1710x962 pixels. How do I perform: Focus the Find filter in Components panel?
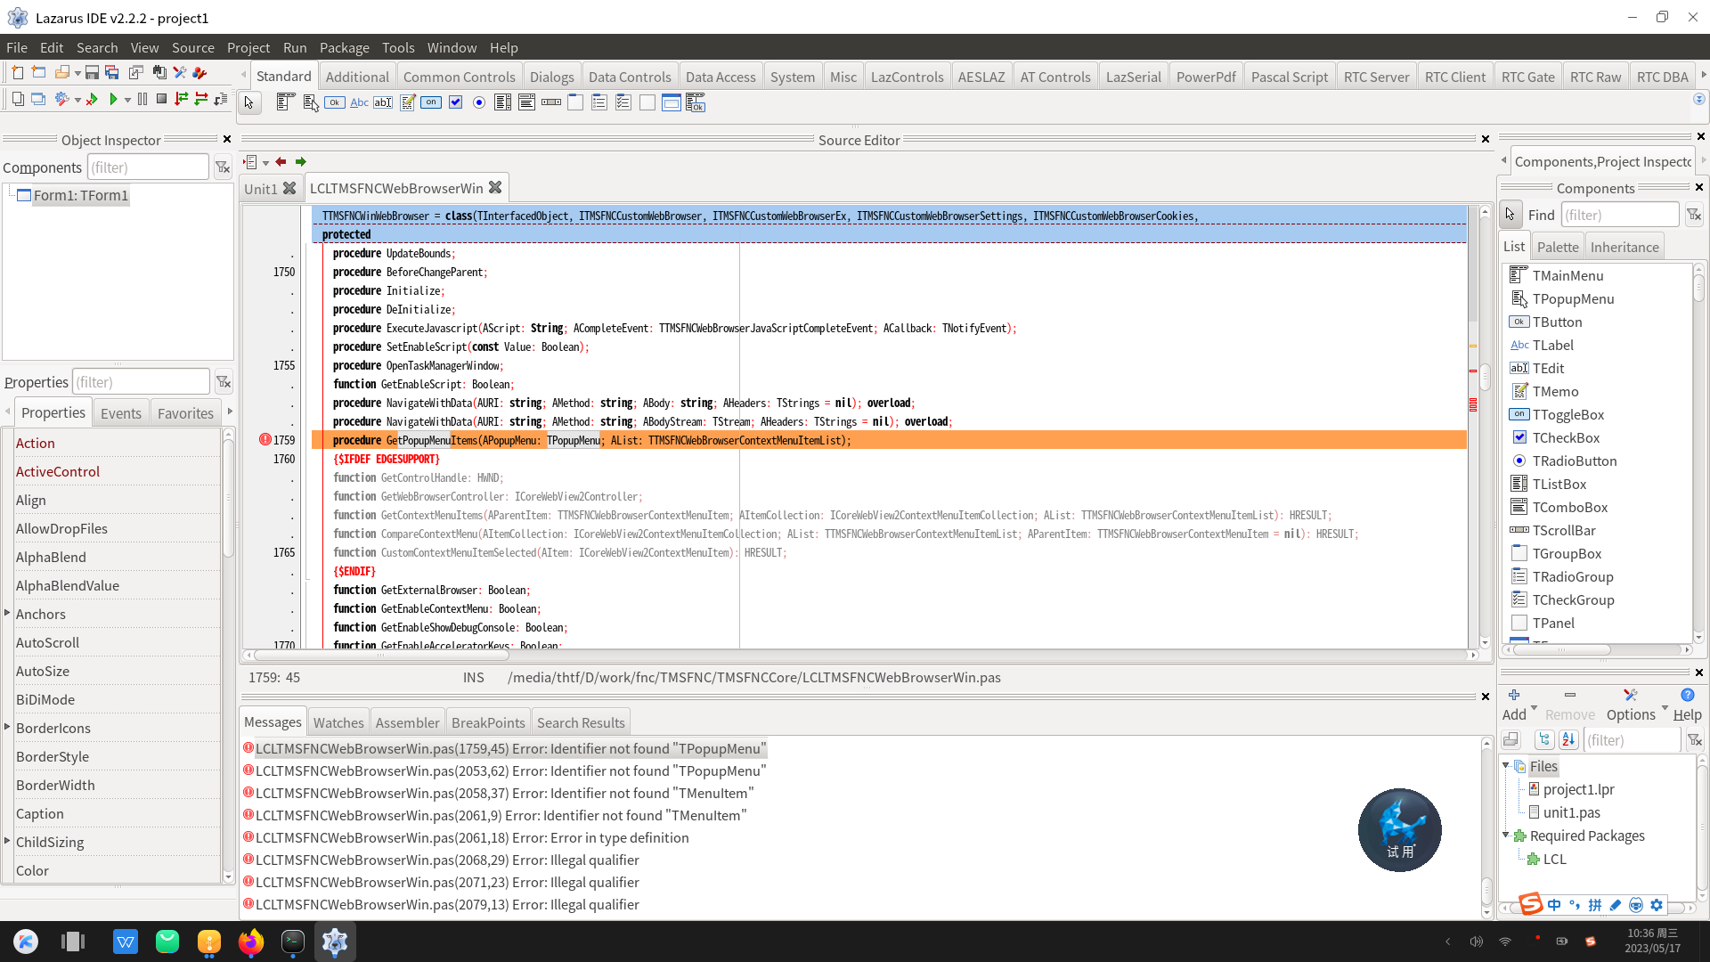click(1619, 215)
